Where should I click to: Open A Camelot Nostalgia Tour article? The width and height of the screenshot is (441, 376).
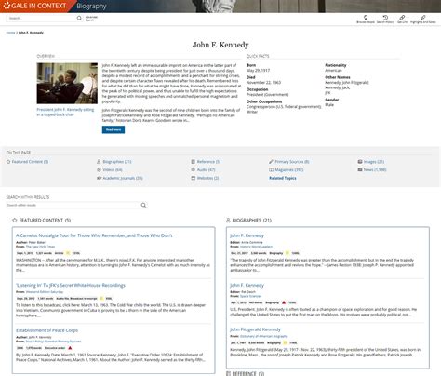click(x=94, y=235)
